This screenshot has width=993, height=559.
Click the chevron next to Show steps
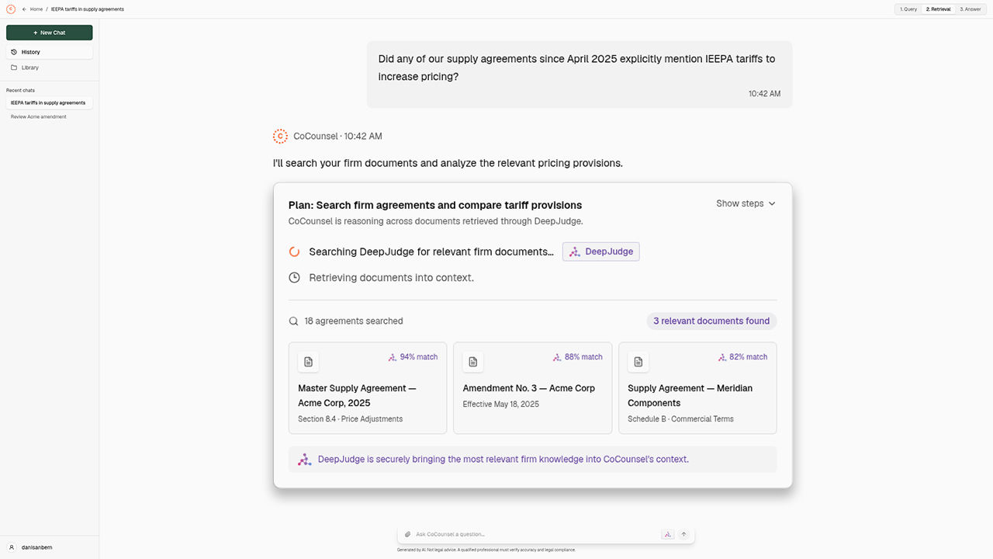click(x=772, y=203)
